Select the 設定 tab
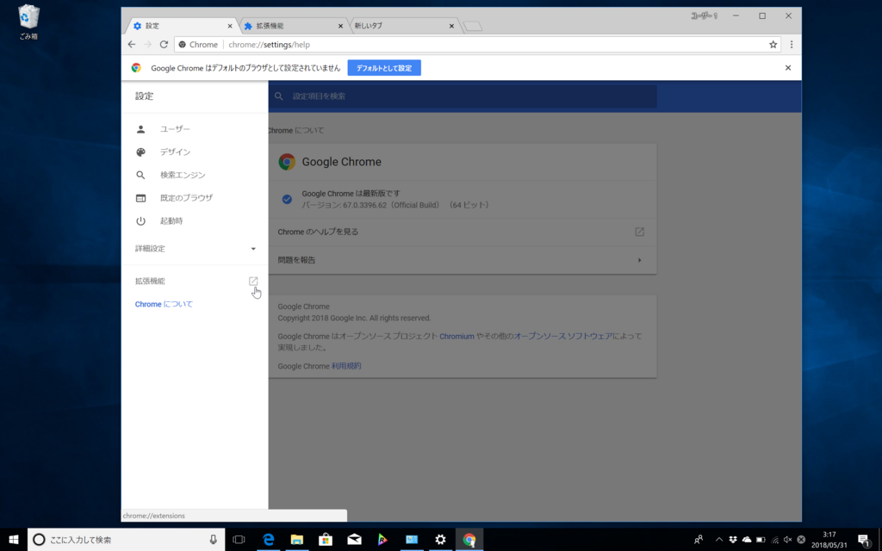This screenshot has height=551, width=882. pyautogui.click(x=181, y=26)
